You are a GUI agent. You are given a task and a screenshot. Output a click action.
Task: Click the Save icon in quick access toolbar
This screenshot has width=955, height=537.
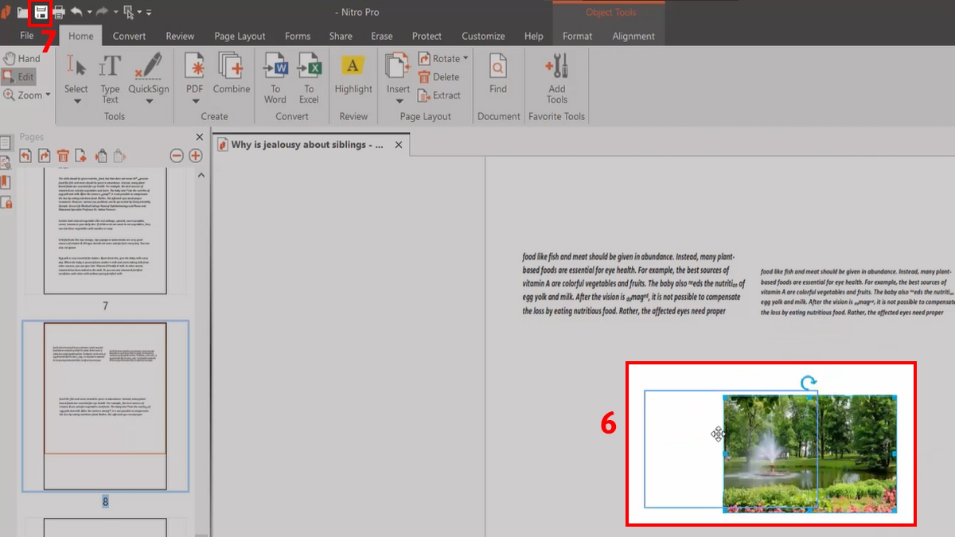point(40,12)
